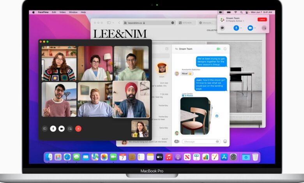Image resolution: width=304 pixels, height=183 pixels.
Task: Toggle sidebar button in FaceTime call window
Action: [45, 128]
